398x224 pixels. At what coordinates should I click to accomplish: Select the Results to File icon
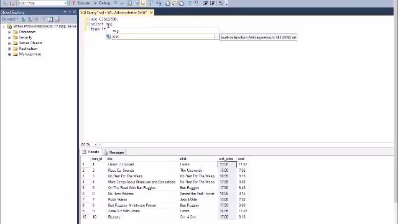click(x=181, y=3)
